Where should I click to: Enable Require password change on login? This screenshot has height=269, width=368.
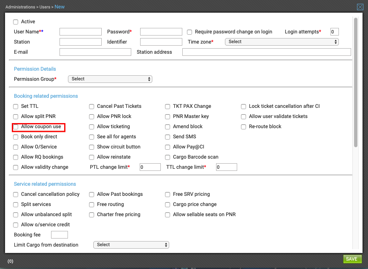pyautogui.click(x=189, y=32)
